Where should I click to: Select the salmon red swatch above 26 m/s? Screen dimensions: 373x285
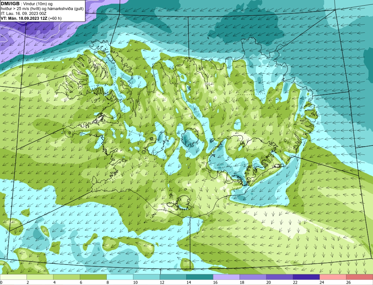coord(360,277)
